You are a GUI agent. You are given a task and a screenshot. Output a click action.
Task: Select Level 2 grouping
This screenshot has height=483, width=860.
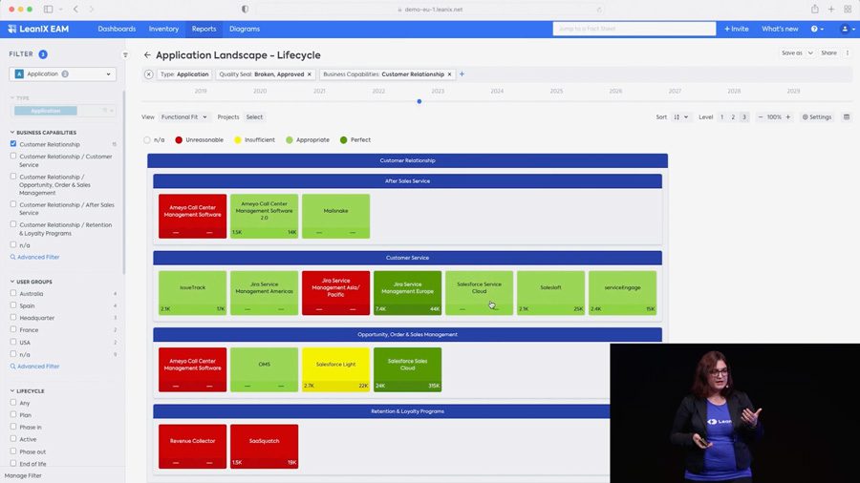click(733, 117)
